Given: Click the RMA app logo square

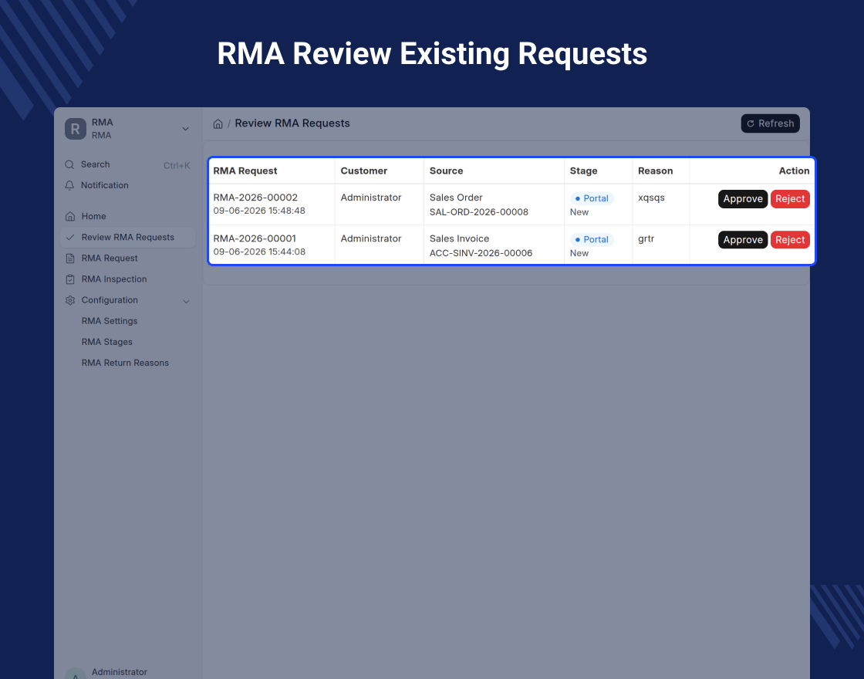Looking at the screenshot, I should (76, 129).
